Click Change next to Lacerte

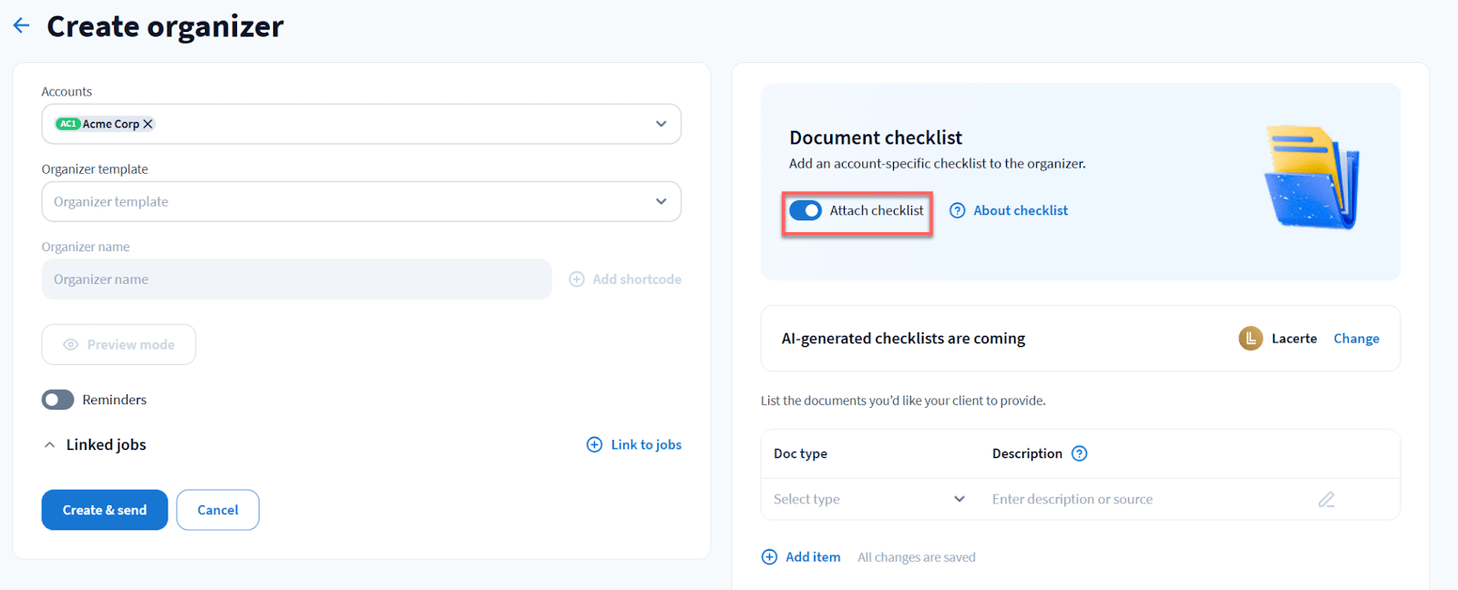1356,339
